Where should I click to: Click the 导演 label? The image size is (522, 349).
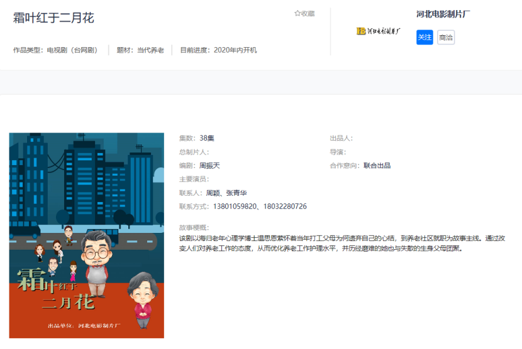(x=338, y=152)
